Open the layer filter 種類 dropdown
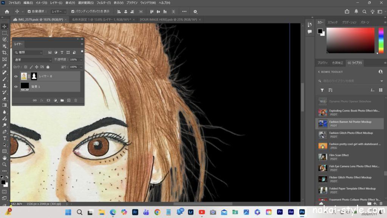 coord(29,52)
